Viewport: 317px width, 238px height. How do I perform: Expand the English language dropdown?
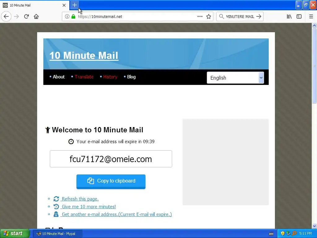tap(235, 78)
